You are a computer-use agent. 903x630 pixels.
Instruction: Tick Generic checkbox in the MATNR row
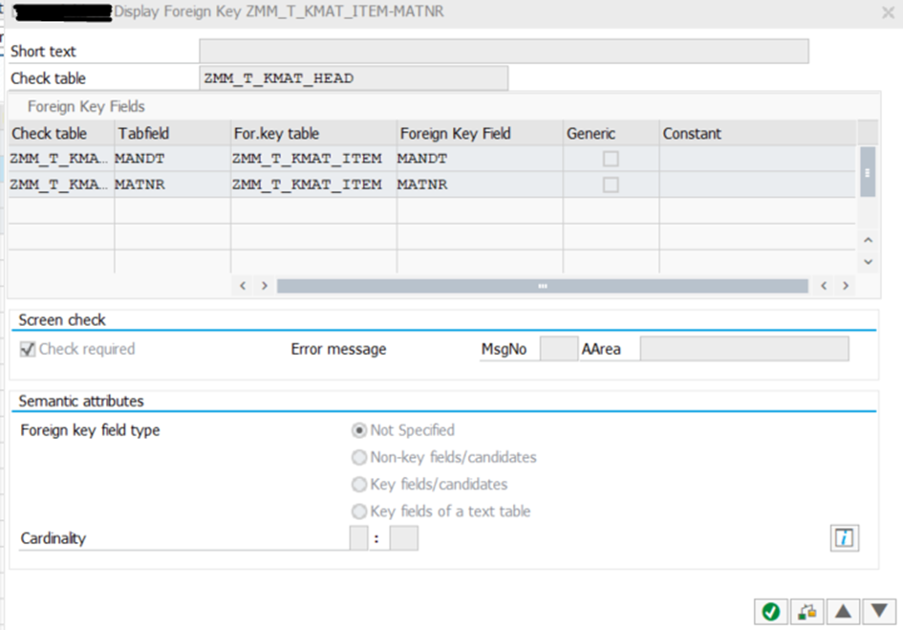point(610,185)
